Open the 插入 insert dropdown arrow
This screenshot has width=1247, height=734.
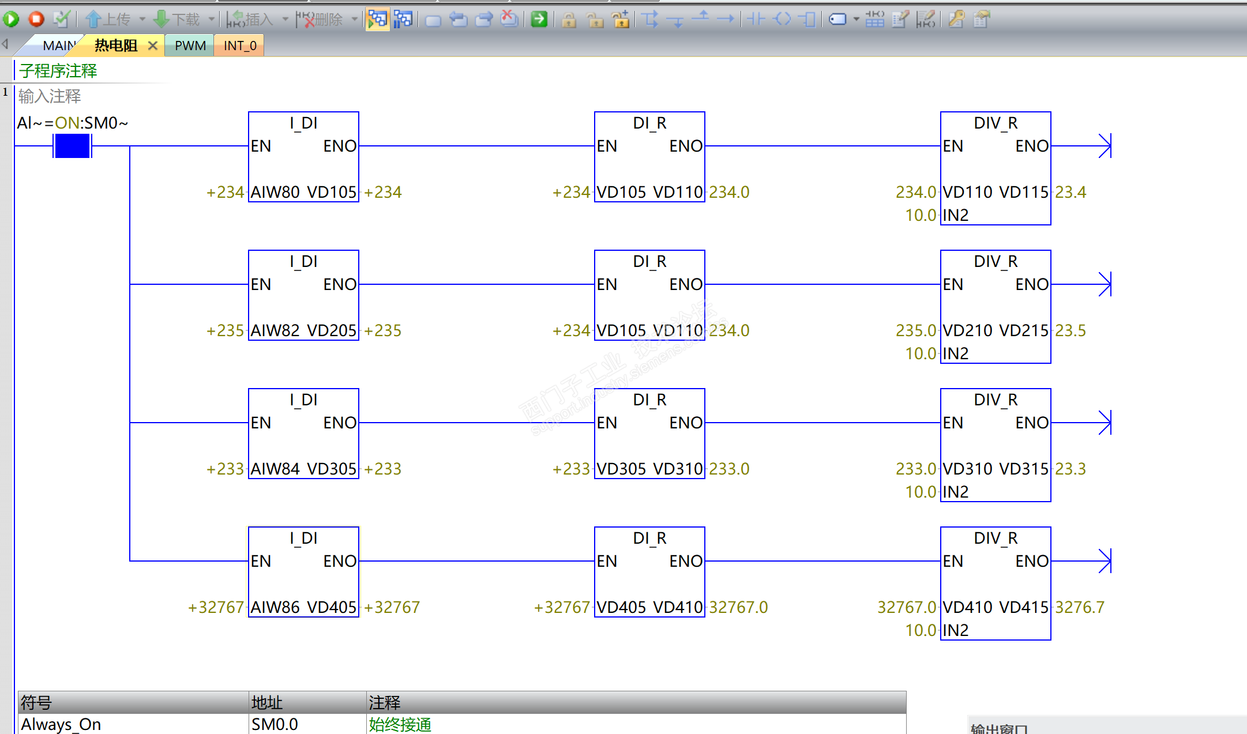(285, 20)
